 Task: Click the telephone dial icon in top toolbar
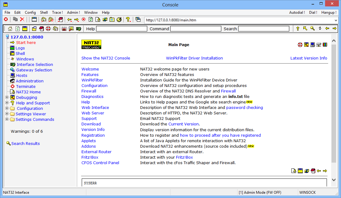click(44, 20)
